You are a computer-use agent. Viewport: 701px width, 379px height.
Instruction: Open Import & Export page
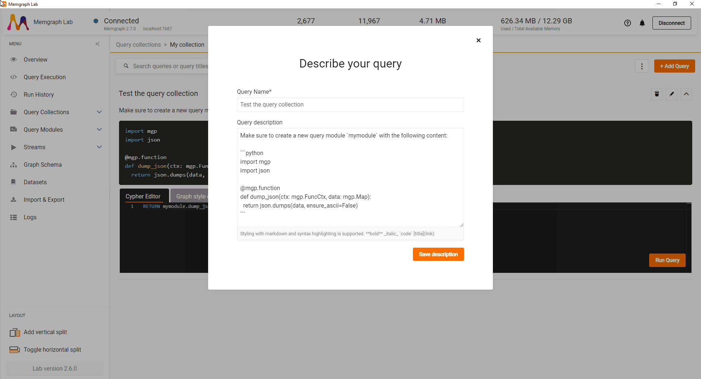point(44,200)
